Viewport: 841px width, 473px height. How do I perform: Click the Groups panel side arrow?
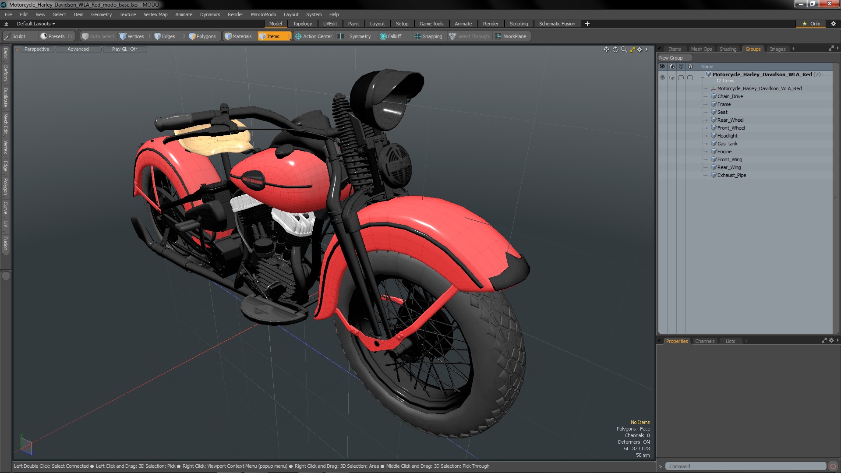837,48
